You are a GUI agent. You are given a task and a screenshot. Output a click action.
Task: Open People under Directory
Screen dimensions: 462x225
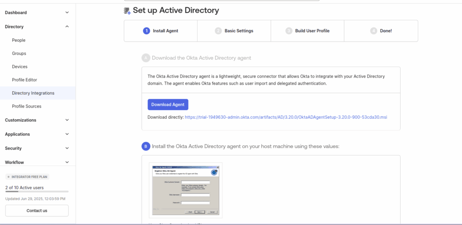[x=18, y=40]
